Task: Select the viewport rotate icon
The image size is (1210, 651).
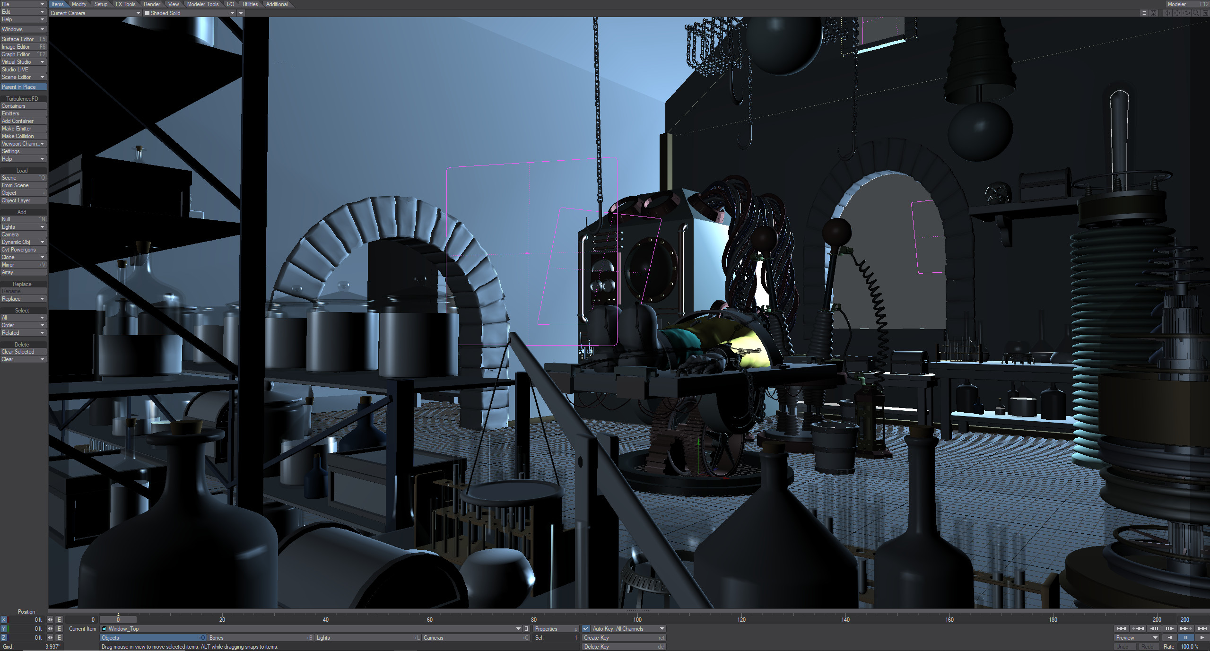Action: [1186, 13]
